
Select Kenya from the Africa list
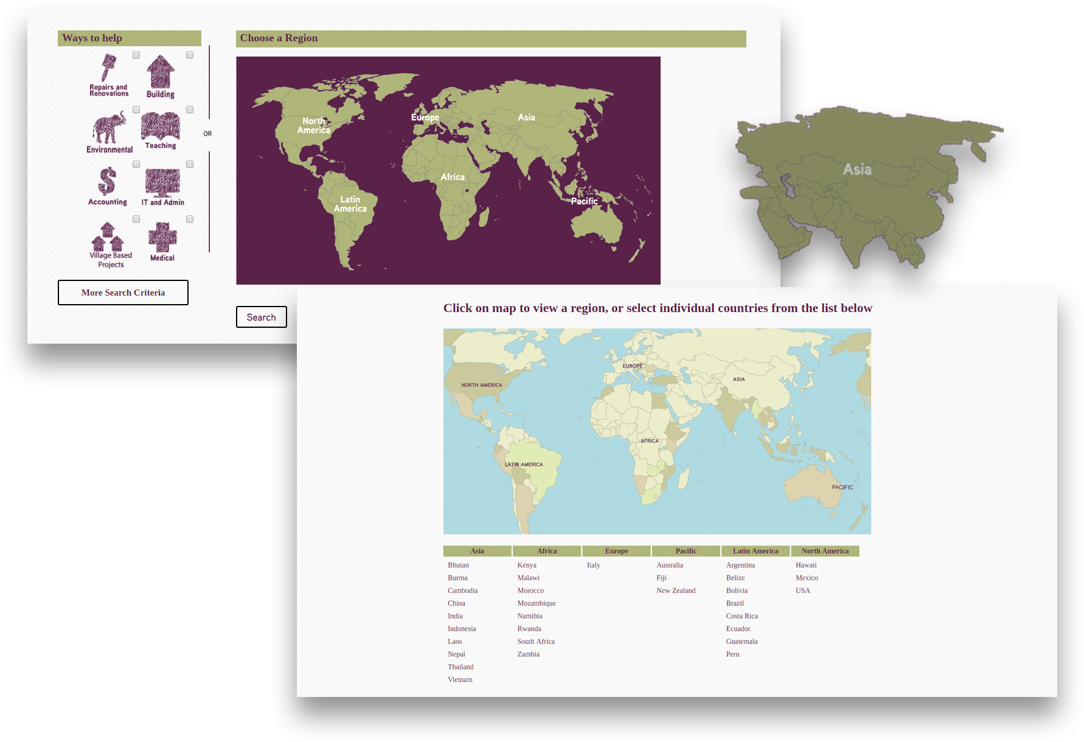coord(526,565)
